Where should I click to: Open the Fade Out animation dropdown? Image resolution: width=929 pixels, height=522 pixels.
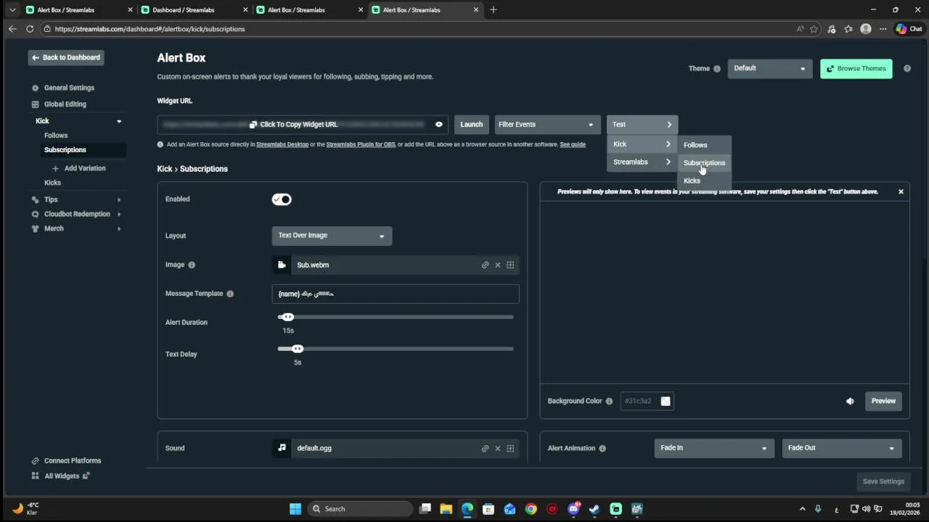[x=842, y=448]
